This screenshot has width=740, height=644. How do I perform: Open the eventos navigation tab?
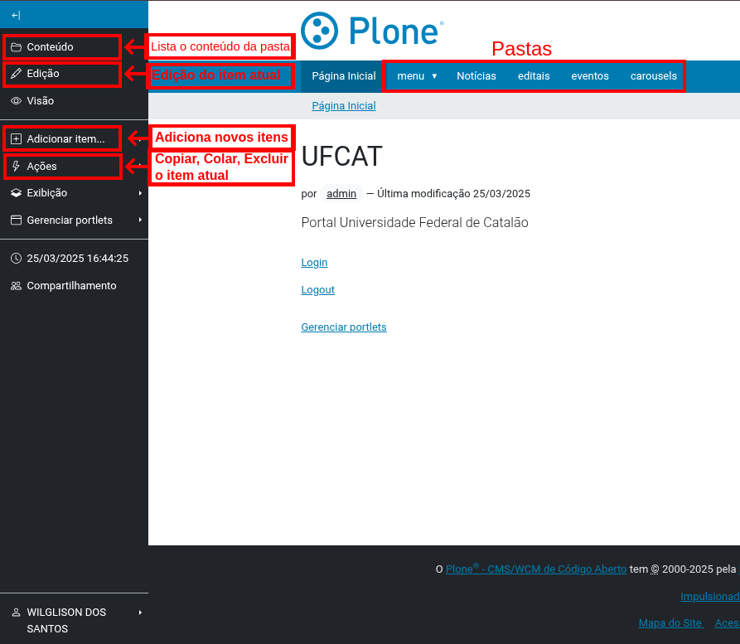tap(590, 76)
